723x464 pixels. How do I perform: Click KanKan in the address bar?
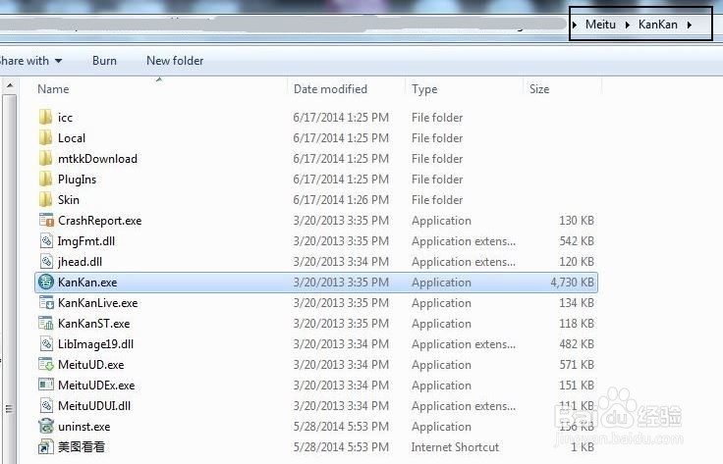(658, 25)
